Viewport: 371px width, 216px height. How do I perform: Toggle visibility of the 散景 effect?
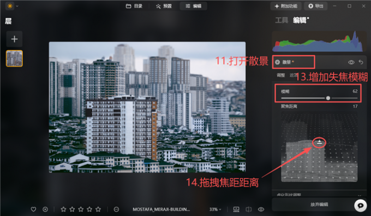click(351, 62)
